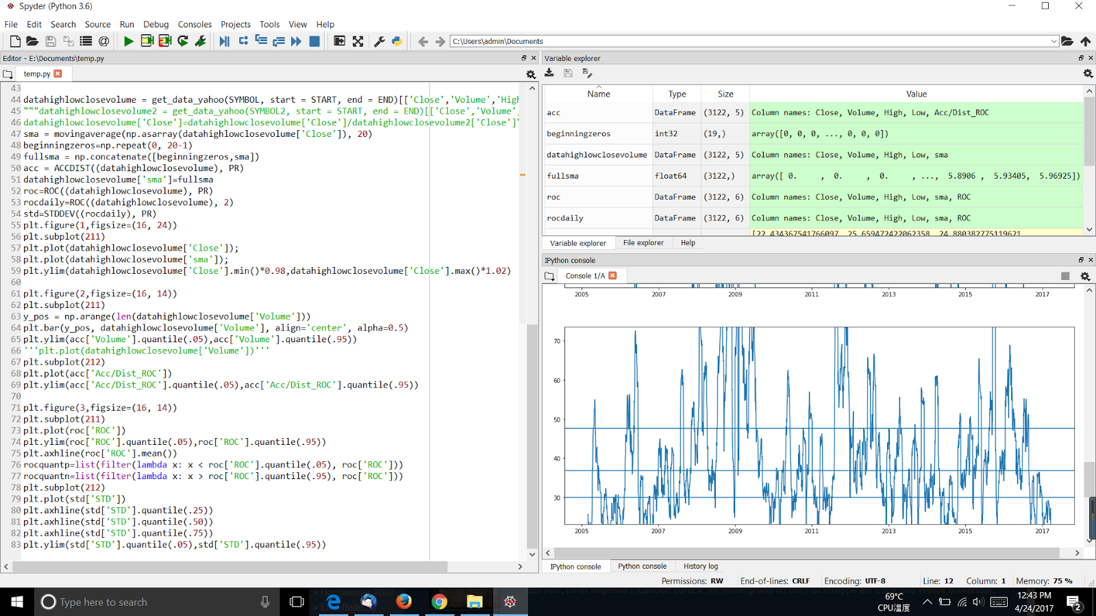Run the file with the green play button

(x=129, y=42)
